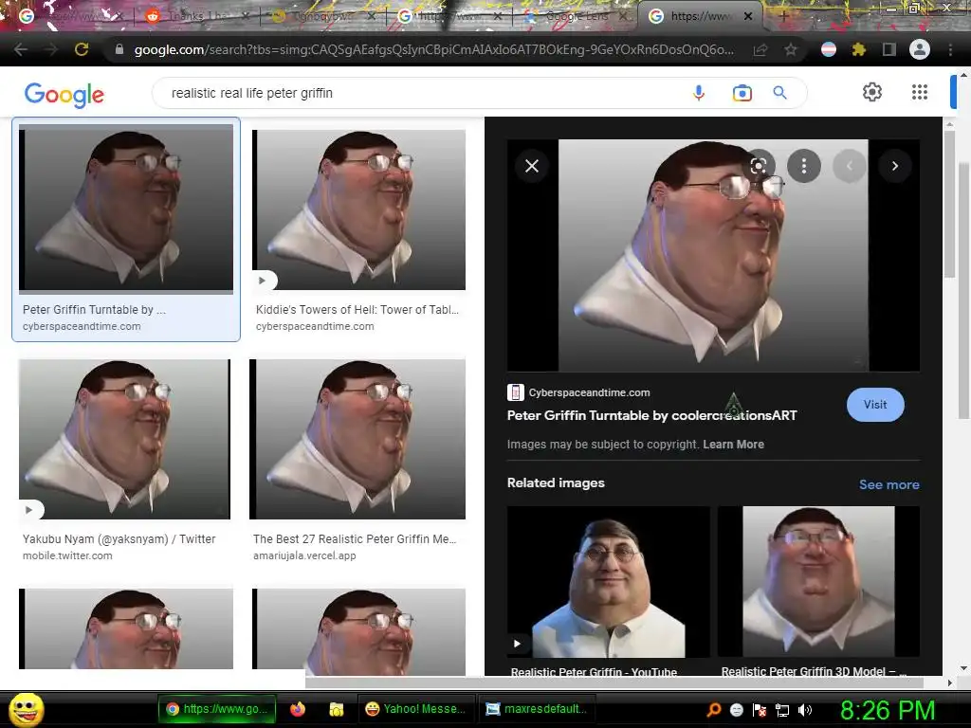Screen dimensions: 971x728
Task: Close the active https://www tab
Action: click(x=748, y=16)
